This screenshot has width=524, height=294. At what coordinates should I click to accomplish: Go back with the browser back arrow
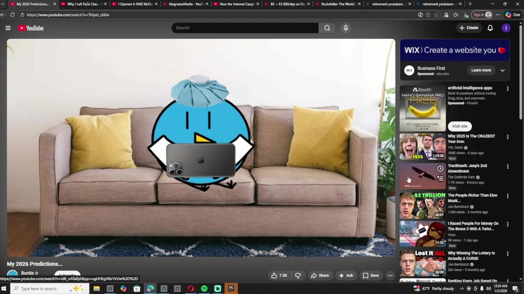[x=3, y=15]
